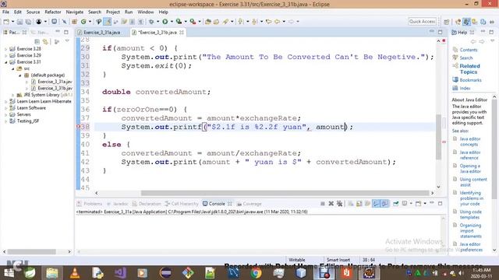This screenshot has width=499, height=280.
Task: Open the Navigate menu
Action: pyautogui.click(x=75, y=12)
